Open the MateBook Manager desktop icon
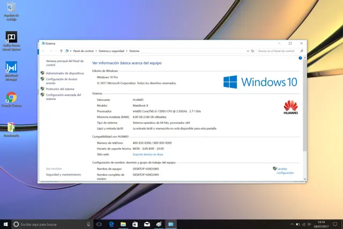The height and width of the screenshot is (229, 343). [11, 68]
